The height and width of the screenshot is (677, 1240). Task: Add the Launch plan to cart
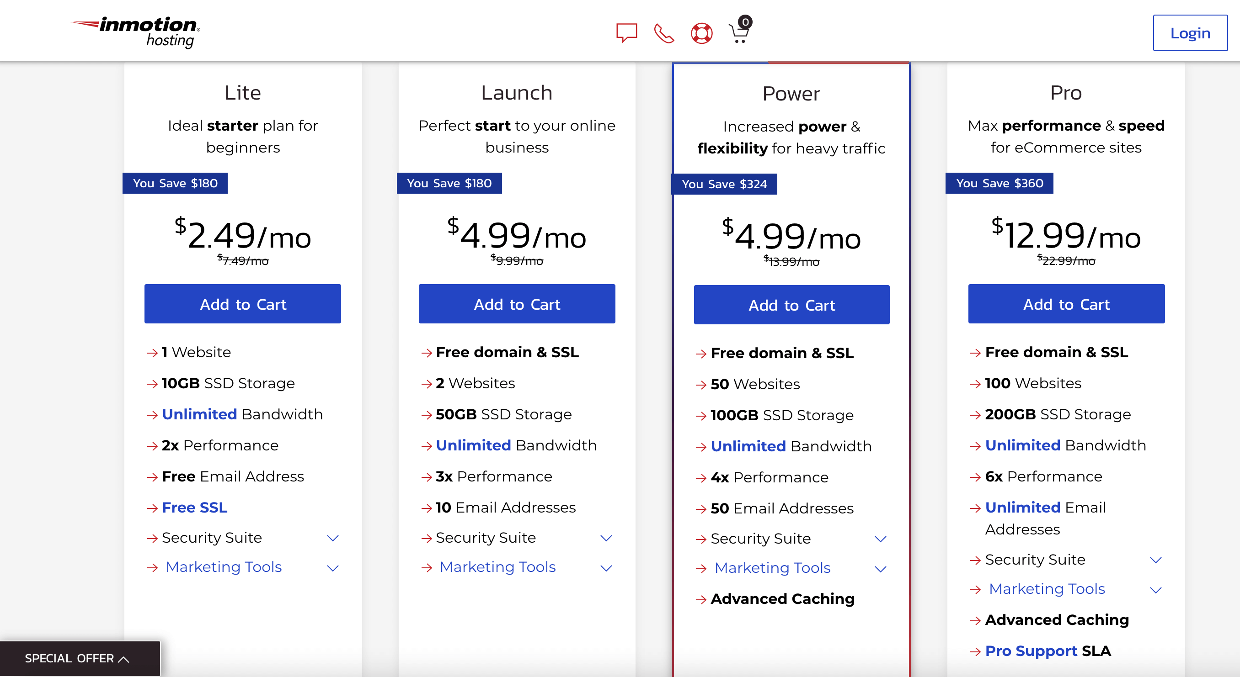tap(517, 304)
